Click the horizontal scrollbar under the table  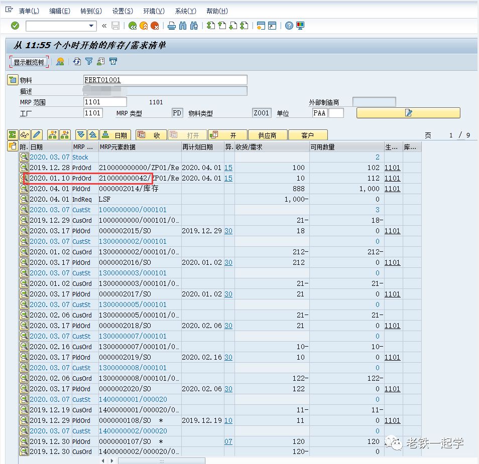162,460
